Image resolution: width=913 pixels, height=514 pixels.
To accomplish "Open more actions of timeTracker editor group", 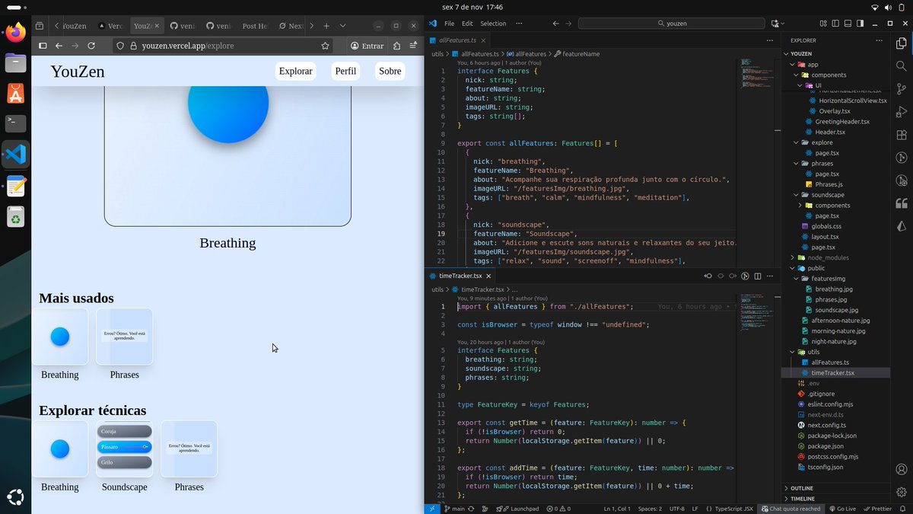I will 770,276.
